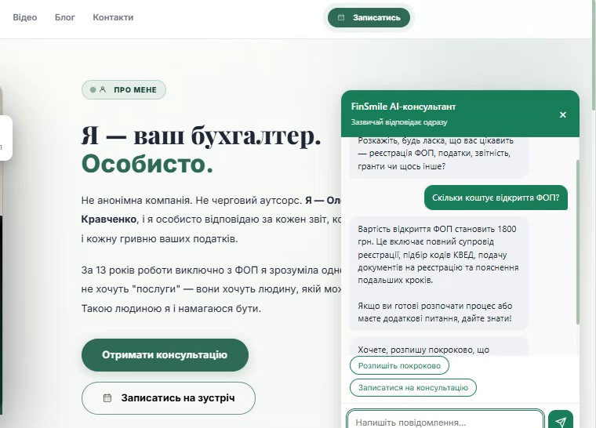Send the chat message with paper plane icon

(x=561, y=419)
